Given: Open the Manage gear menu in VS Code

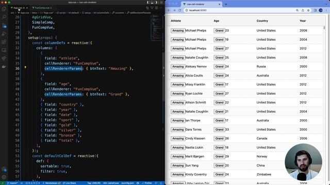Looking at the screenshot, I should click(4, 177).
